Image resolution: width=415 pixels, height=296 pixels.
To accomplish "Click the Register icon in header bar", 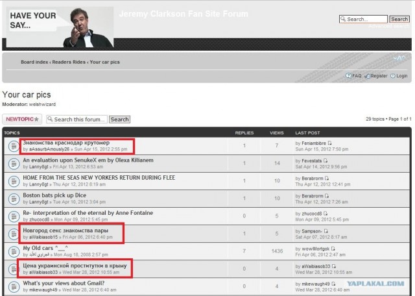I will click(367, 76).
